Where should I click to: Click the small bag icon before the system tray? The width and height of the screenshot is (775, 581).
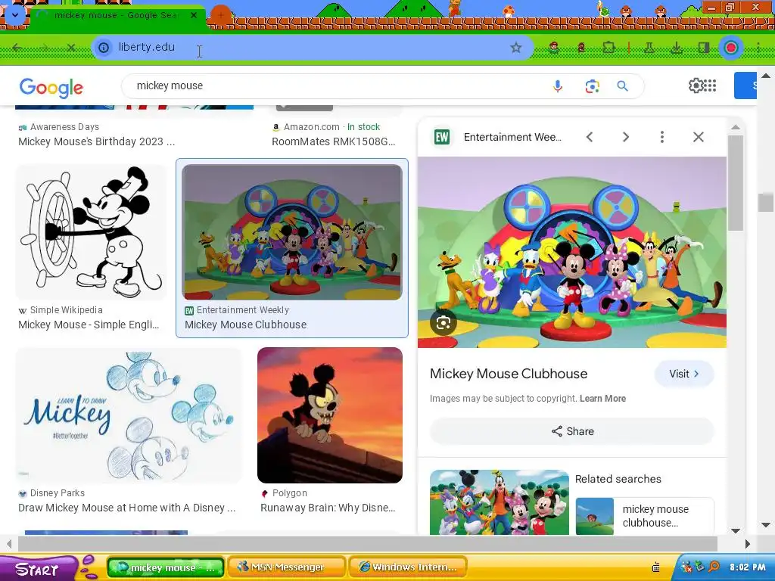click(x=656, y=567)
